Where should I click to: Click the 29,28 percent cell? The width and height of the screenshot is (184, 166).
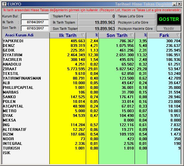pyautogui.click(x=142, y=69)
